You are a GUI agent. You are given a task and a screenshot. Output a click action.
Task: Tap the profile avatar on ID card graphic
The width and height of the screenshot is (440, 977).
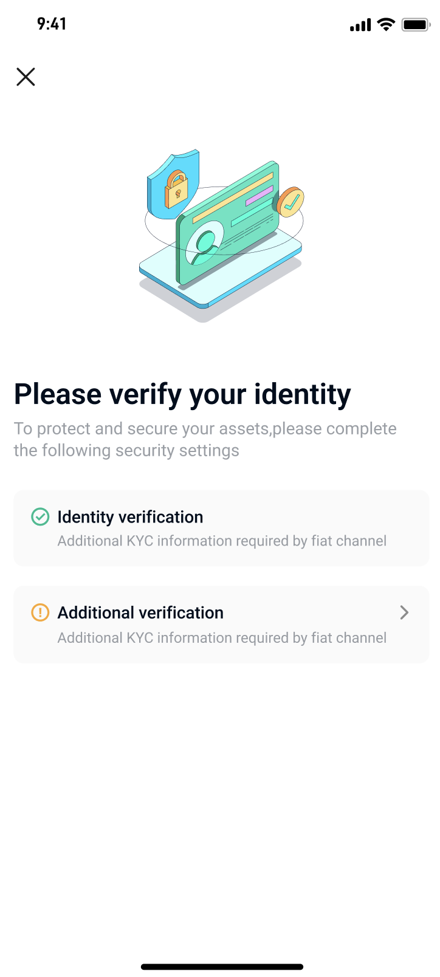point(205,244)
